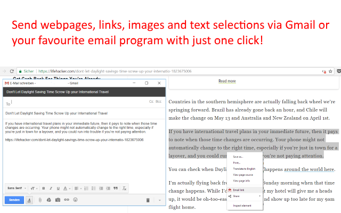Maximize the Gmail compose window
The image size is (341, 213).
pyautogui.click(x=147, y=83)
